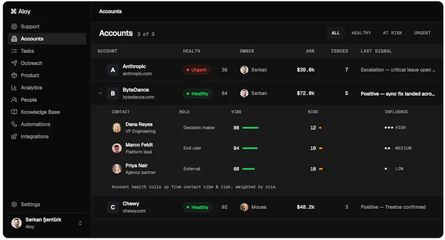Navigate to Outreach
Screen dimensions: 445x240
(47, 63)
